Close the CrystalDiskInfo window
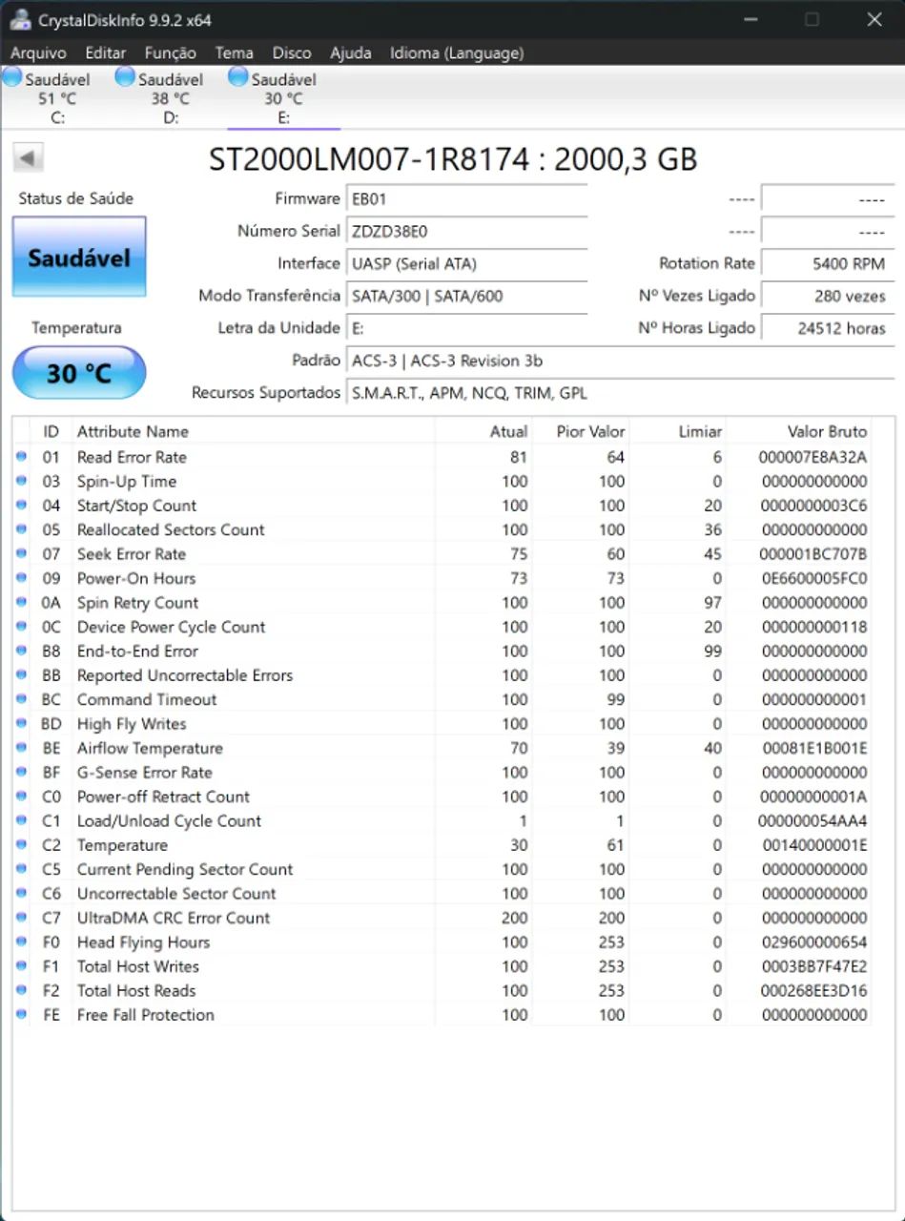Image resolution: width=905 pixels, height=1221 pixels. pos(874,19)
